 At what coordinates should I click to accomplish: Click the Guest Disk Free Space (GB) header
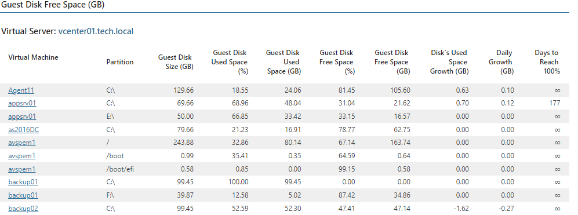[392, 62]
